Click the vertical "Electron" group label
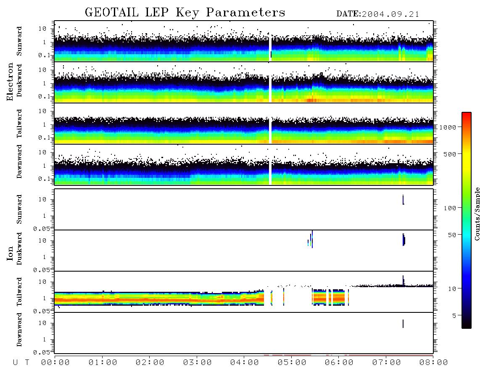480x370 pixels. (10, 82)
